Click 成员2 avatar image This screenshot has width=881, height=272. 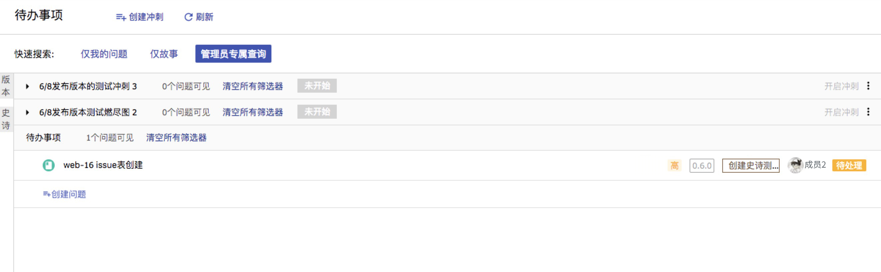coord(795,165)
